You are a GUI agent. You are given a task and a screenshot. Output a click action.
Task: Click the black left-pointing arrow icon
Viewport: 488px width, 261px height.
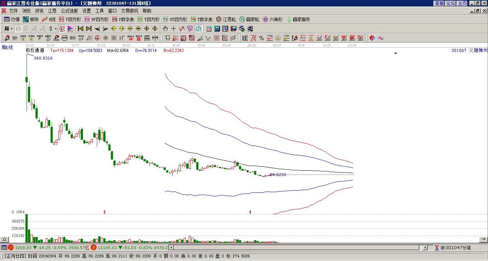tap(97, 29)
